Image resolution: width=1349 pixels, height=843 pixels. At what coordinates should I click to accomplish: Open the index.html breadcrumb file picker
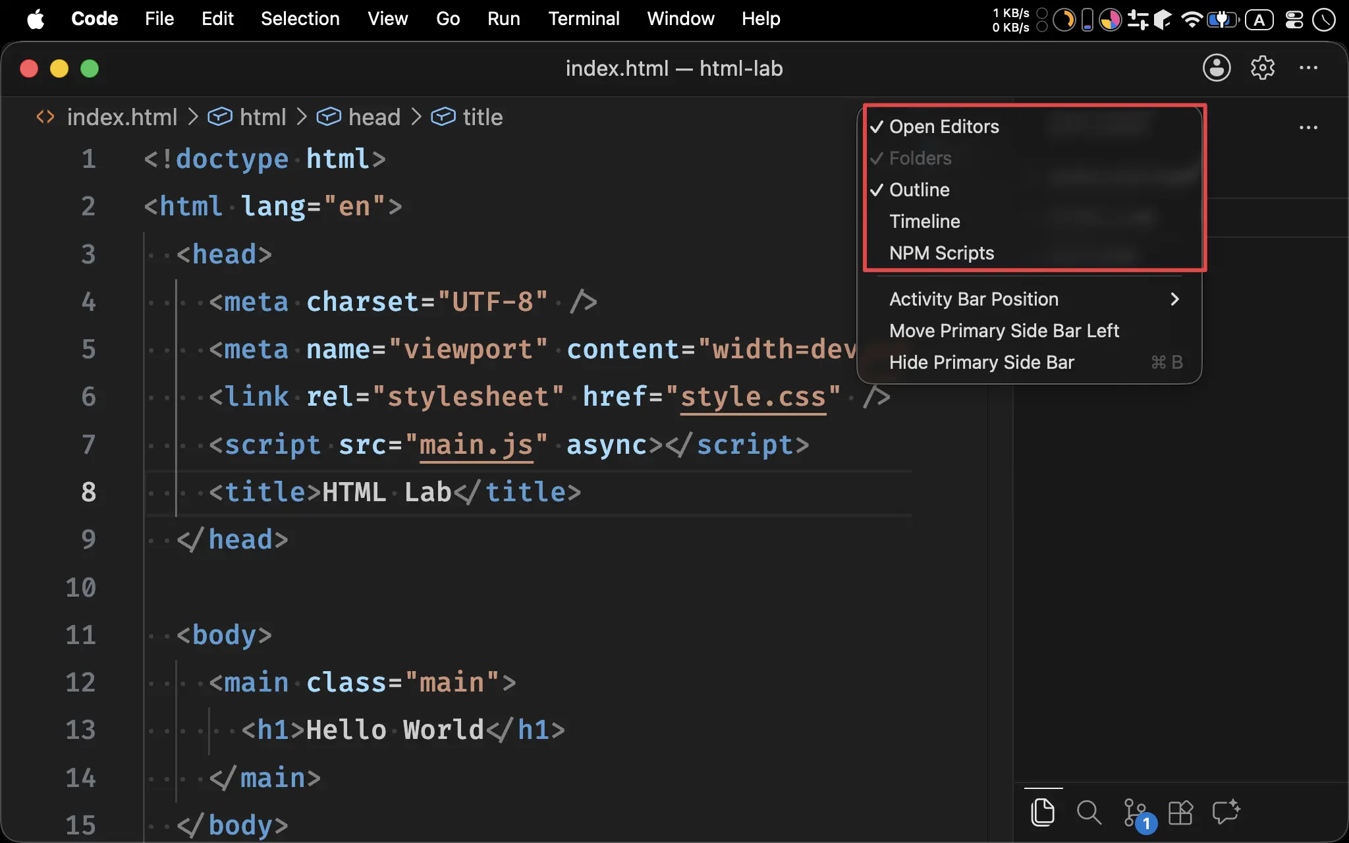(122, 117)
